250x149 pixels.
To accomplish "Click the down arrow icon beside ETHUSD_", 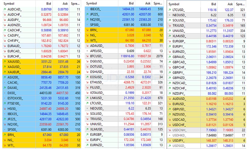I will click(87, 82).
